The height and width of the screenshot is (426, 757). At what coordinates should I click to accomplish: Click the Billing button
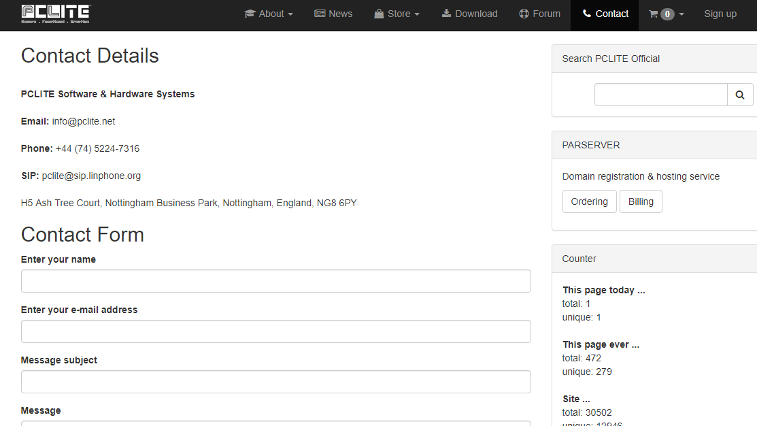(x=641, y=201)
